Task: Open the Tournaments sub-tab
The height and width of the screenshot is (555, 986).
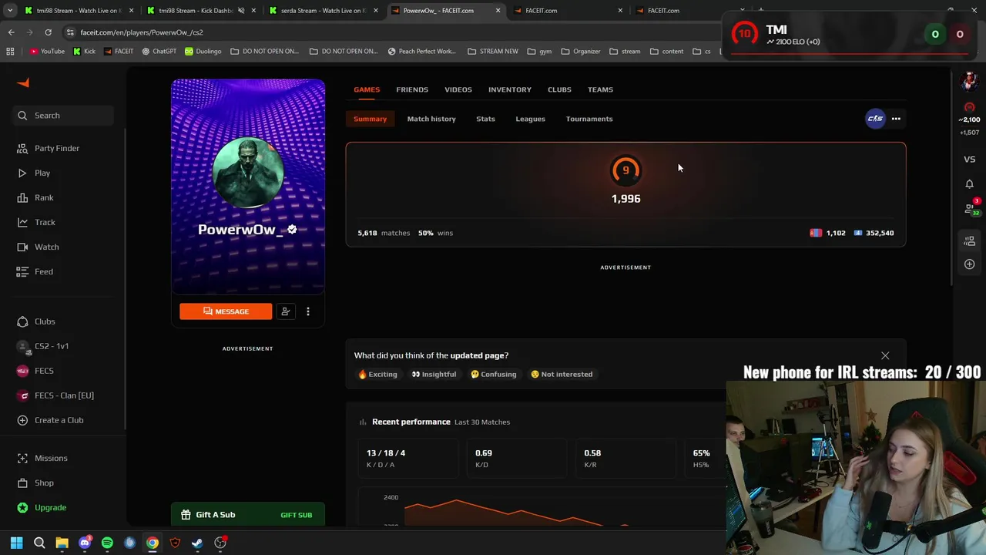Action: (x=589, y=119)
